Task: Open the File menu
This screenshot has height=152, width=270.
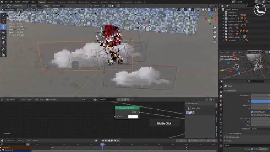Action: pos(6,2)
